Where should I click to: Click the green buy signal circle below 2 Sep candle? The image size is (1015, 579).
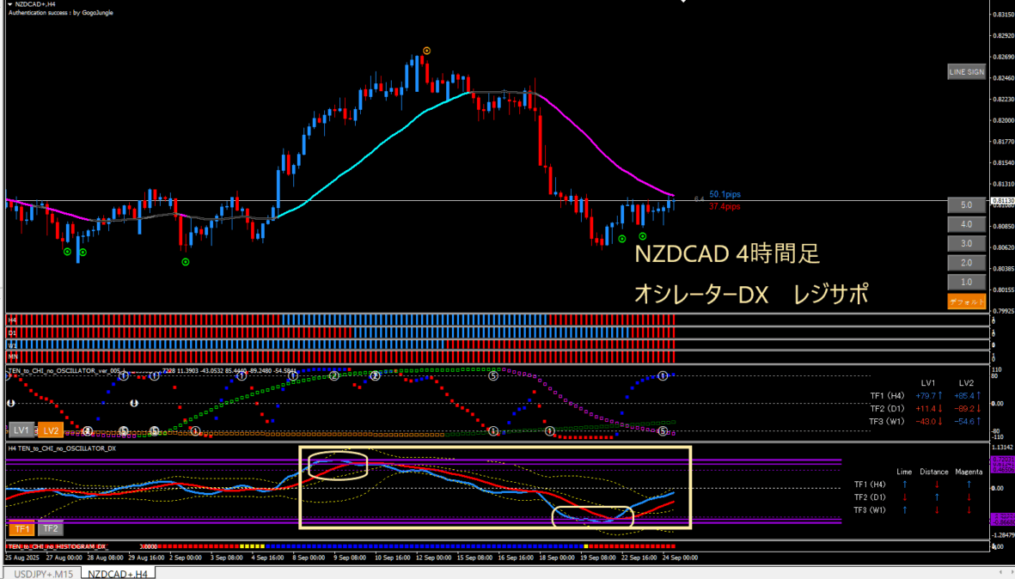[186, 261]
